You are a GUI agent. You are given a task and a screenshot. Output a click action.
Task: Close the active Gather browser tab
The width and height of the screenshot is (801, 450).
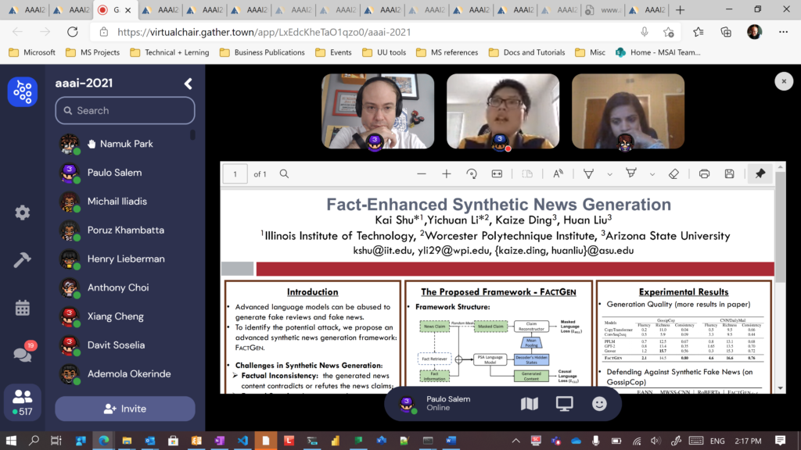click(128, 9)
